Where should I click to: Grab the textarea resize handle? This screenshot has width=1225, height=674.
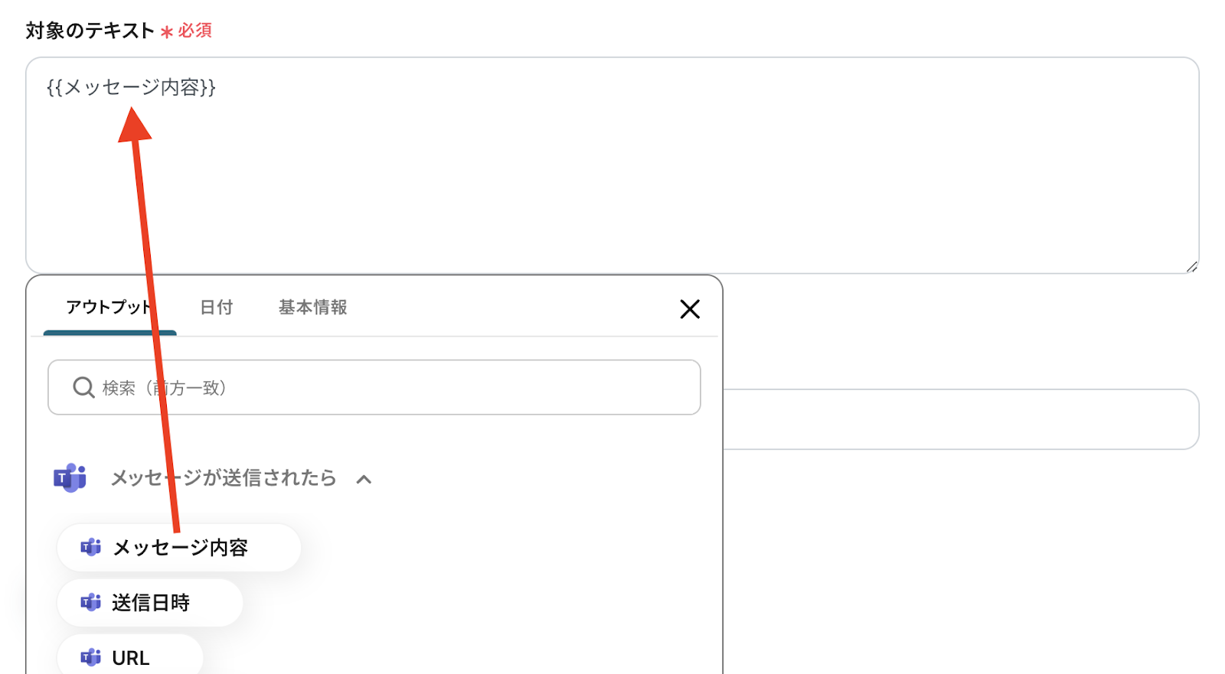1191,266
